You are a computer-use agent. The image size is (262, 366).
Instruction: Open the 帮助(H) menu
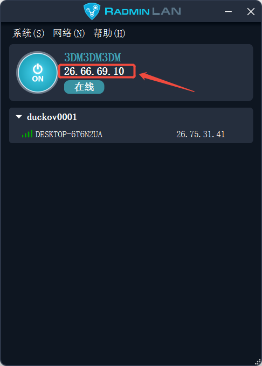click(109, 33)
